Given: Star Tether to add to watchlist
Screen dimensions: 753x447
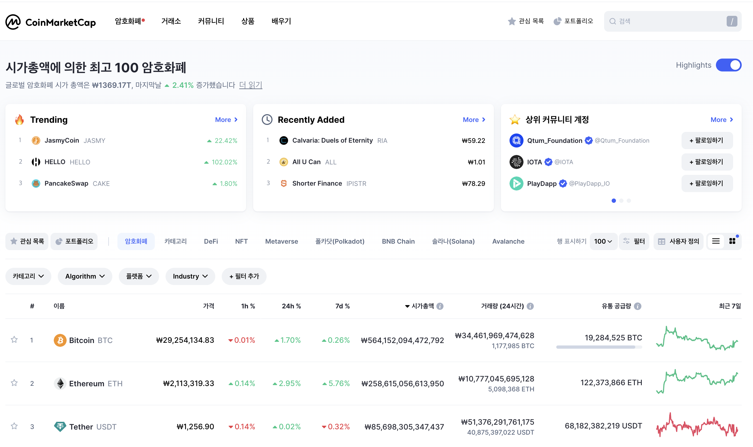Looking at the screenshot, I should point(14,426).
